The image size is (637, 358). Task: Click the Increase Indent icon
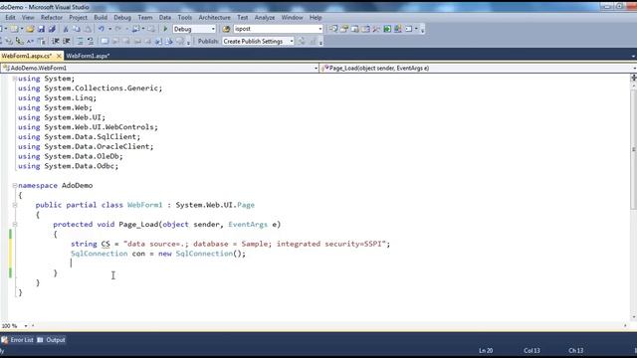[x=67, y=41]
